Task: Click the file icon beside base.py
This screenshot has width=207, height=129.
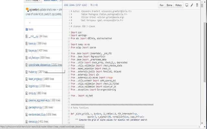Action: [x=27, y=44]
